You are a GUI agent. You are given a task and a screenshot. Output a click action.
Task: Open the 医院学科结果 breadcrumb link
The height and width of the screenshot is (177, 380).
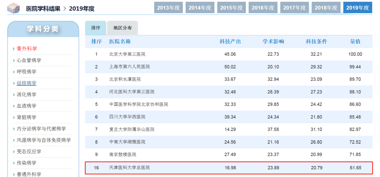click(43, 9)
